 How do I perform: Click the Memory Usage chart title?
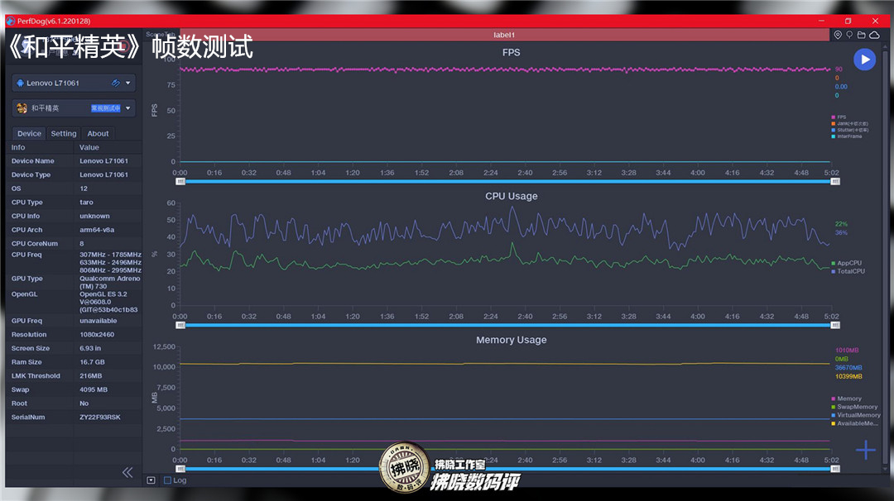pos(511,340)
